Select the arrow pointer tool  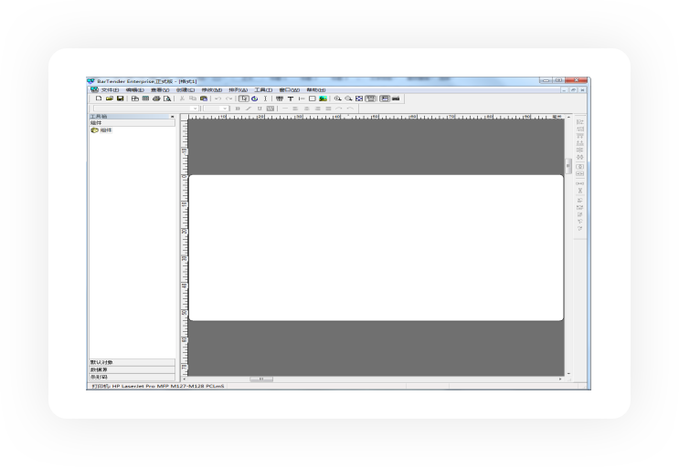point(243,98)
